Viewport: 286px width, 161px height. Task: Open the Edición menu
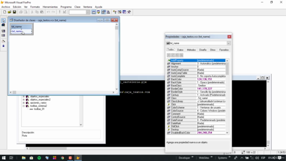[17, 7]
